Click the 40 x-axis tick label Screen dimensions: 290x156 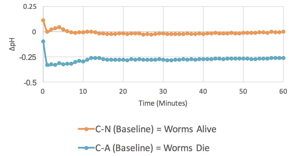(203, 91)
